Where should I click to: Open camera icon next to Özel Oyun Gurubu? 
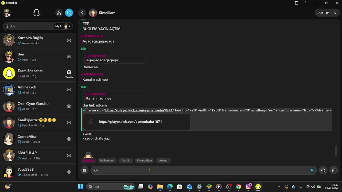pos(69,106)
